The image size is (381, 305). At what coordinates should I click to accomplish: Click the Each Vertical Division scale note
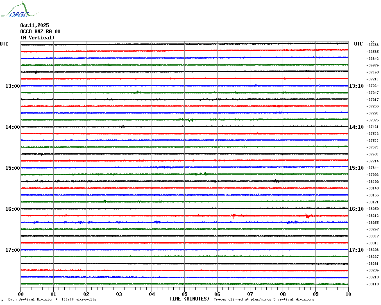pyautogui.click(x=52, y=299)
